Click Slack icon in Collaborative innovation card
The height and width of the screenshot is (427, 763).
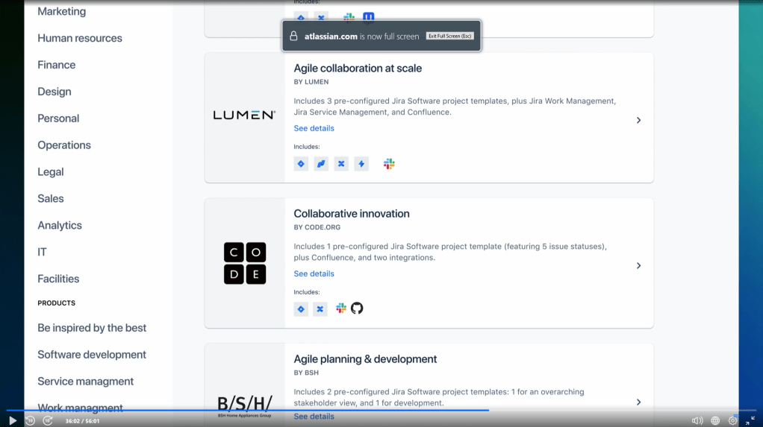[x=341, y=309]
